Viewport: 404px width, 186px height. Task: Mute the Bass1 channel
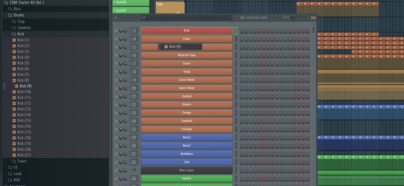click(116, 138)
